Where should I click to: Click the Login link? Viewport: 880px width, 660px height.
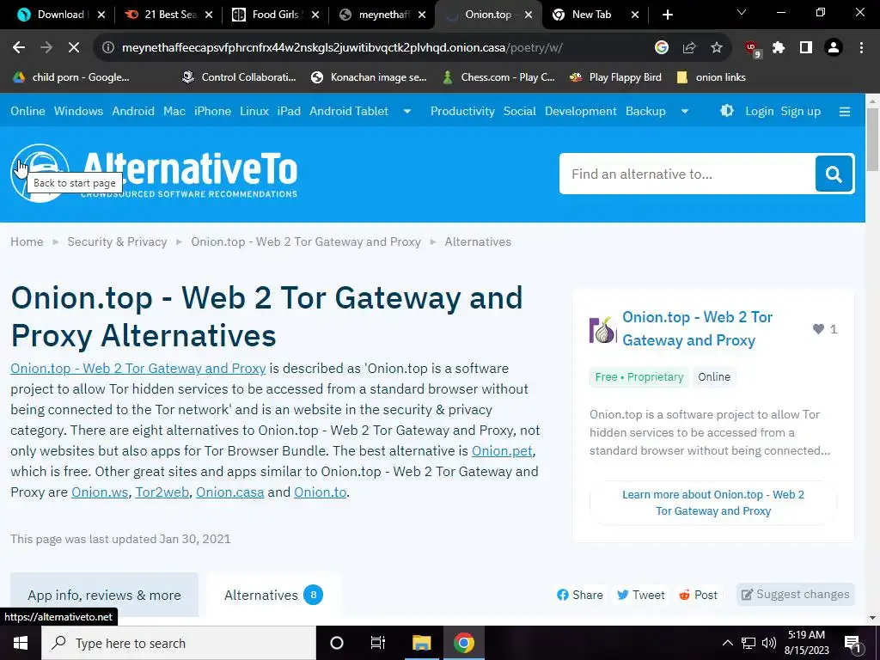click(760, 111)
